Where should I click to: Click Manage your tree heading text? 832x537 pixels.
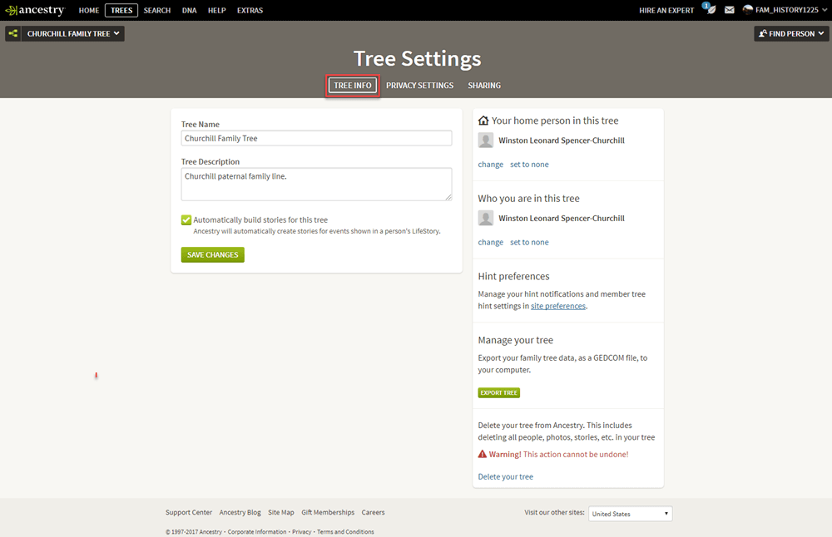point(515,340)
